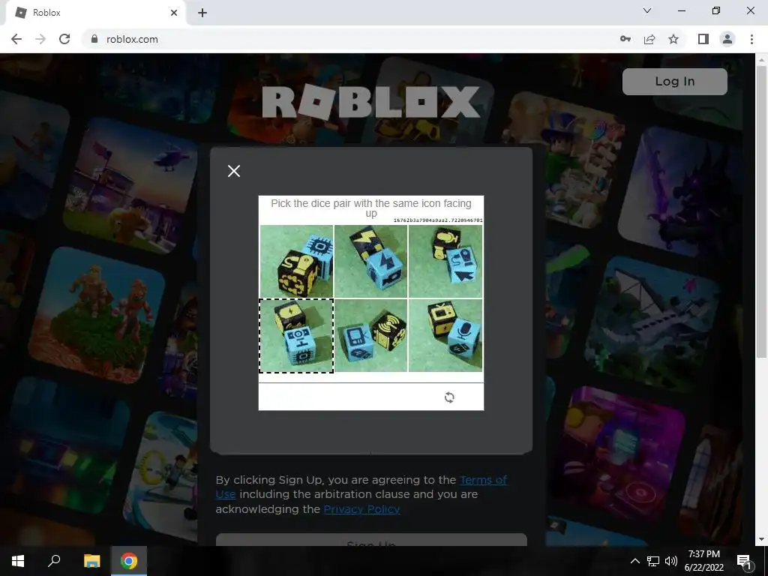Click the forward navigation arrow

pyautogui.click(x=40, y=39)
